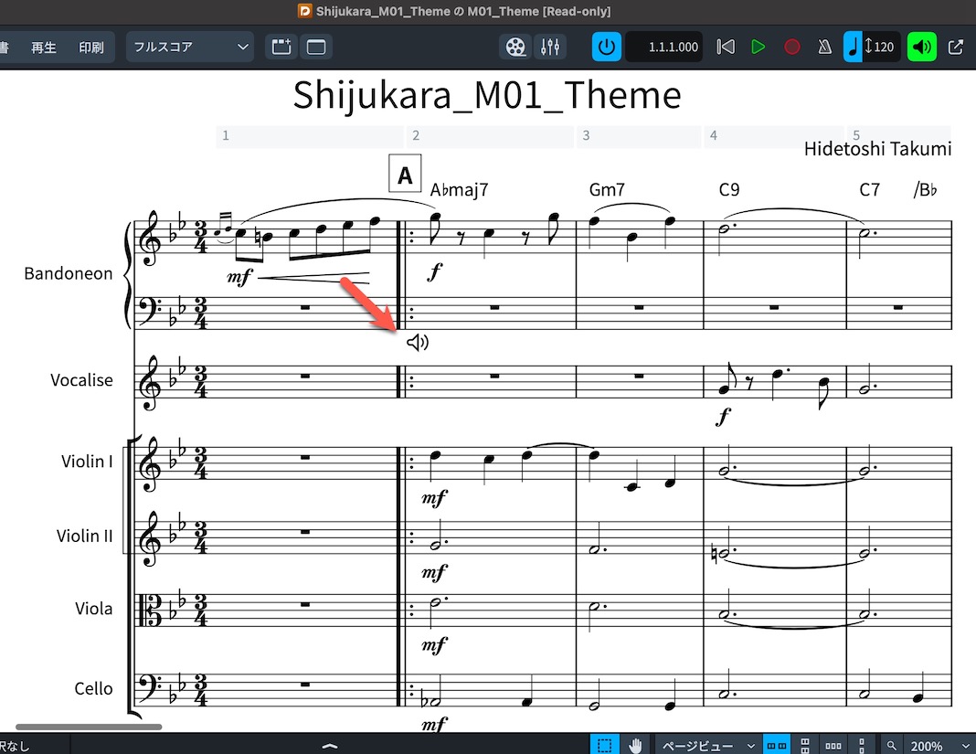This screenshot has width=976, height=754.
Task: Click the Shijukara_M01_Theme score title
Action: pyautogui.click(x=487, y=95)
